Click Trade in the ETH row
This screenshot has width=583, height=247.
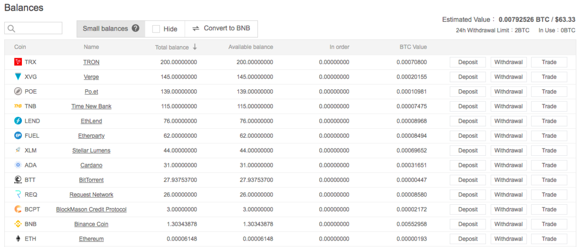coord(549,239)
